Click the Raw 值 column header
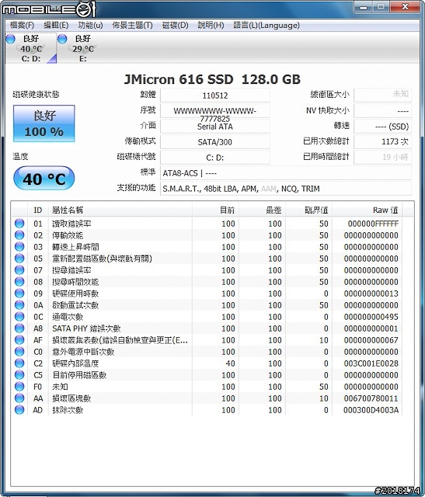This screenshot has width=425, height=497. (367, 210)
